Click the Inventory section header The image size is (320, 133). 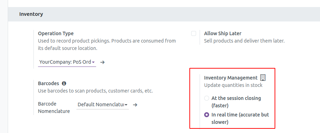pyautogui.click(x=31, y=14)
